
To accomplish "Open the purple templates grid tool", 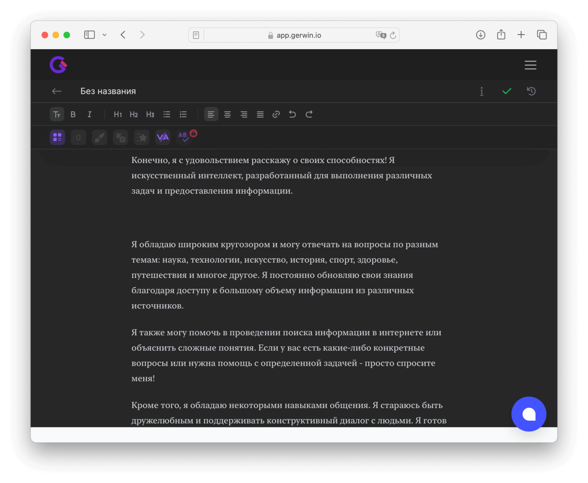I will [57, 137].
